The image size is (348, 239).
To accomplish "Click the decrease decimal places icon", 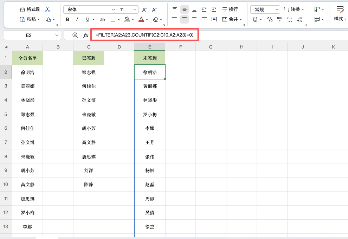I will 299,20.
